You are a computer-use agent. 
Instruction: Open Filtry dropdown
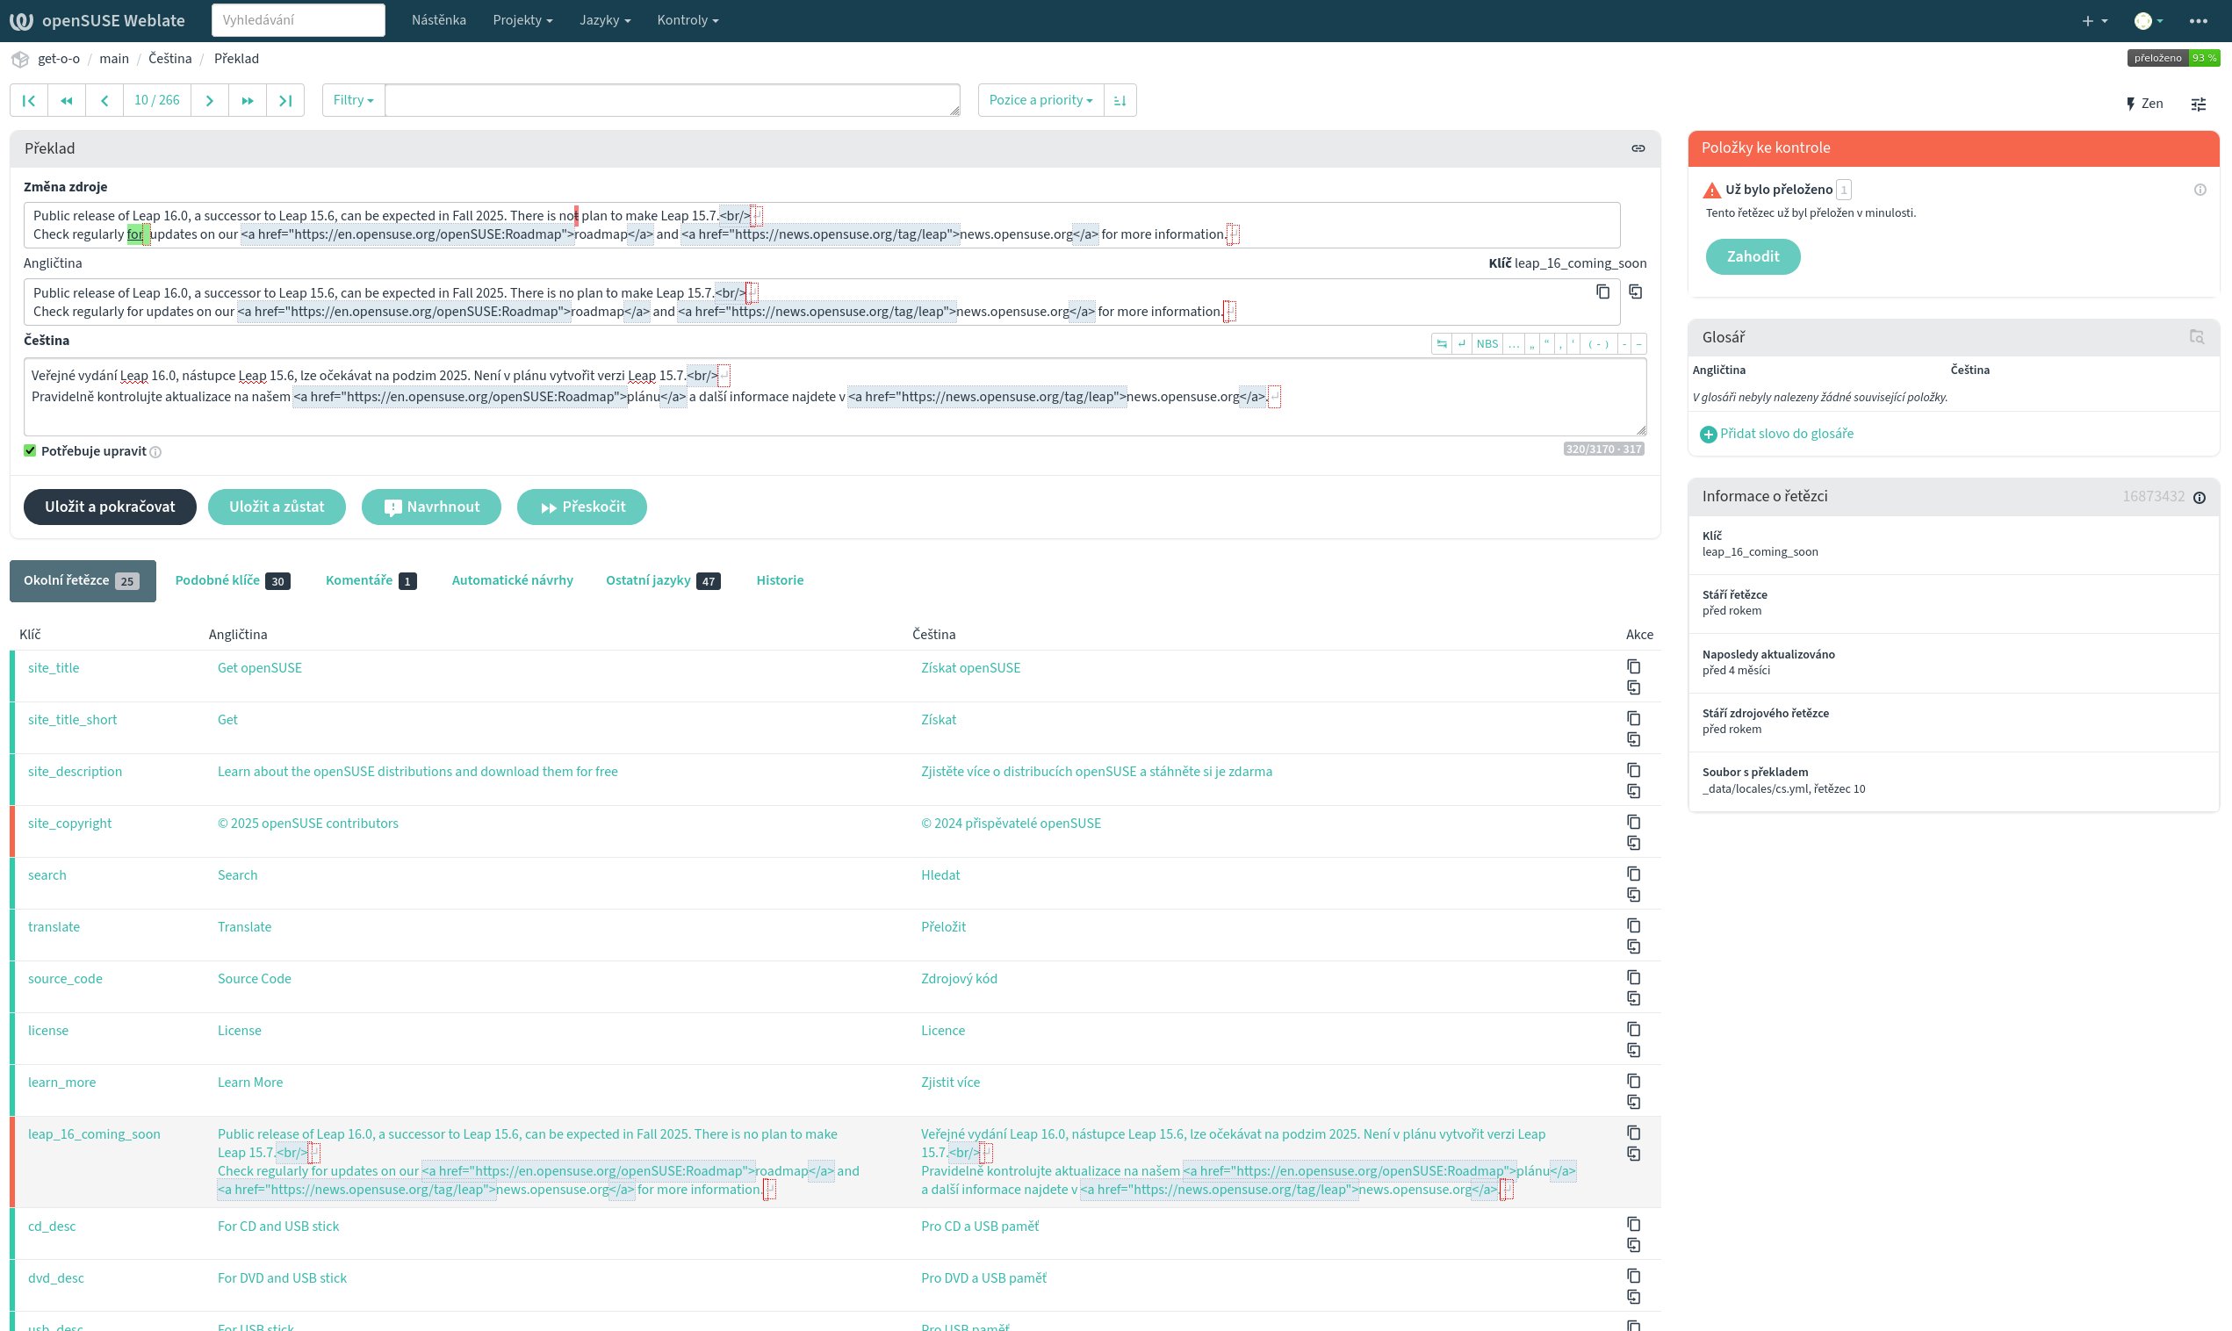click(x=353, y=100)
